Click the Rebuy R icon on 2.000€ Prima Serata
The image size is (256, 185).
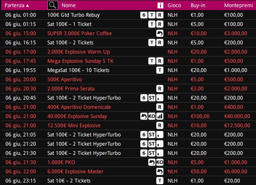pos(160,89)
